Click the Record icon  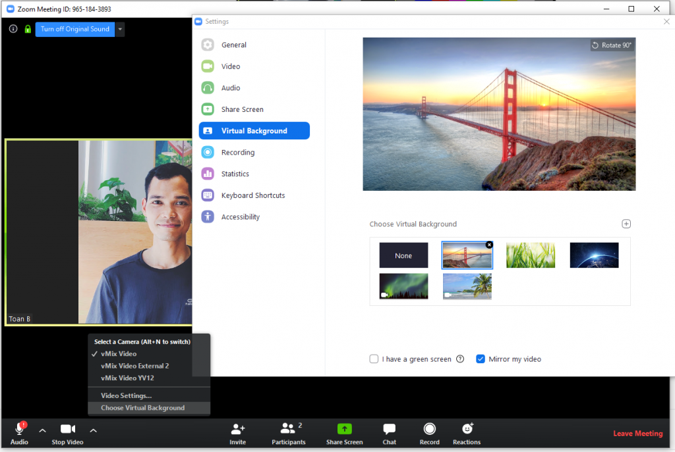[429, 429]
